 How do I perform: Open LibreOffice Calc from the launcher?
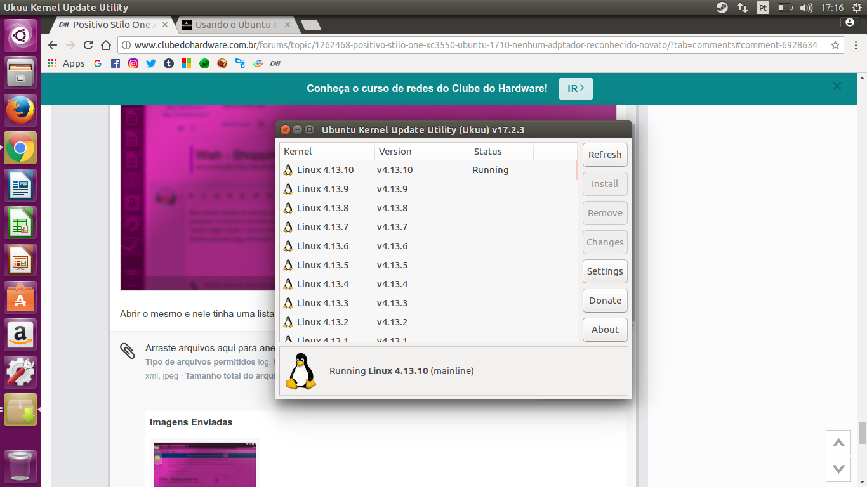coord(20,223)
